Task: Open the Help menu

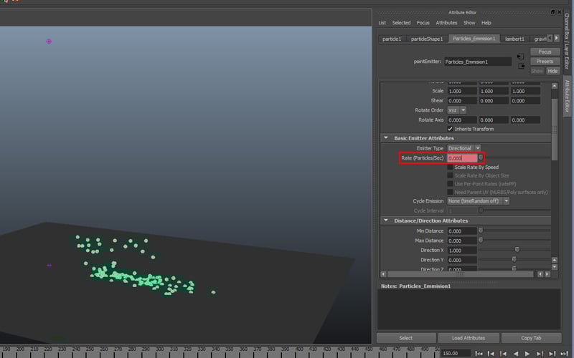Action: [x=486, y=23]
